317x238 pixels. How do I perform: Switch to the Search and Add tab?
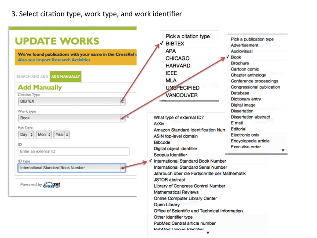click(x=32, y=77)
